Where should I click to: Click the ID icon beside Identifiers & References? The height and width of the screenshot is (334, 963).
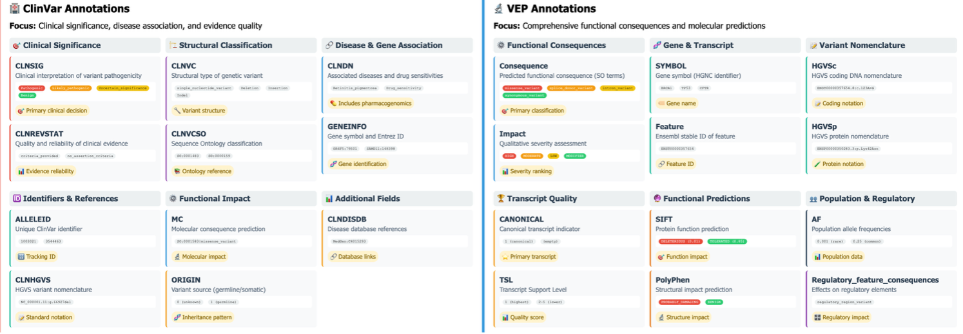(x=17, y=199)
